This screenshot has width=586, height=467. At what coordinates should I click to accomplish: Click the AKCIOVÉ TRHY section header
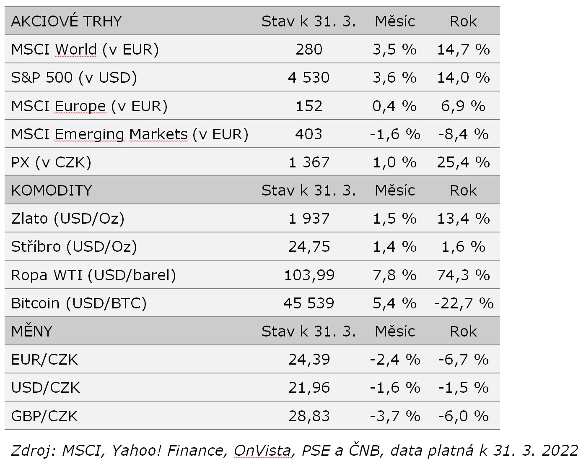coord(66,21)
